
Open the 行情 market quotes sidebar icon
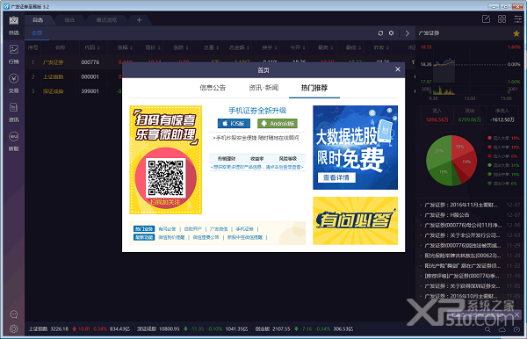13,54
